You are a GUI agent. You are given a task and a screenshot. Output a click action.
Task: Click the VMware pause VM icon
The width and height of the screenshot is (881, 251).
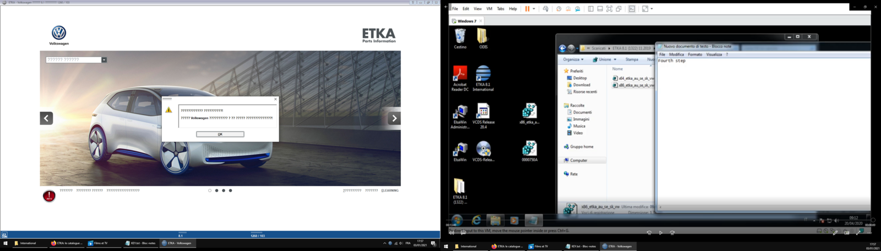[x=527, y=9]
